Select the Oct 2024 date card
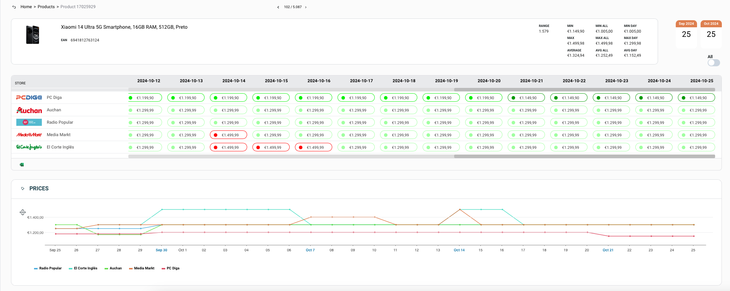This screenshot has width=730, height=291. coord(711,34)
